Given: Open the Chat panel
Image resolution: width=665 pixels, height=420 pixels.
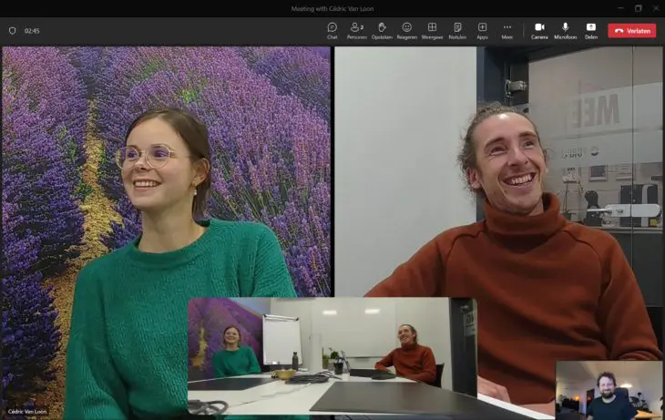Looking at the screenshot, I should 332,30.
